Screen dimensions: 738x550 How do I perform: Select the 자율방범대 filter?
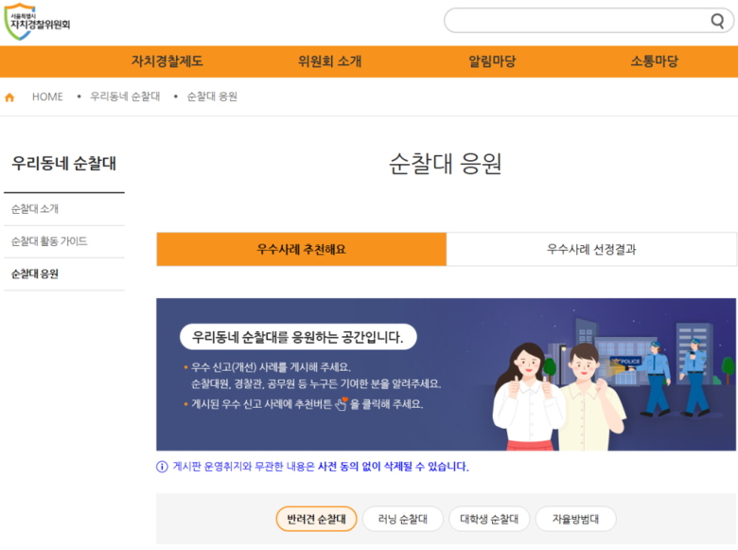(x=575, y=519)
